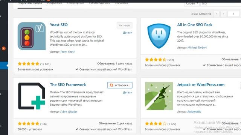Viewport: 241px width, 135px height.
Task: Open Детали link for Yoast SEO
Action: click(x=127, y=33)
